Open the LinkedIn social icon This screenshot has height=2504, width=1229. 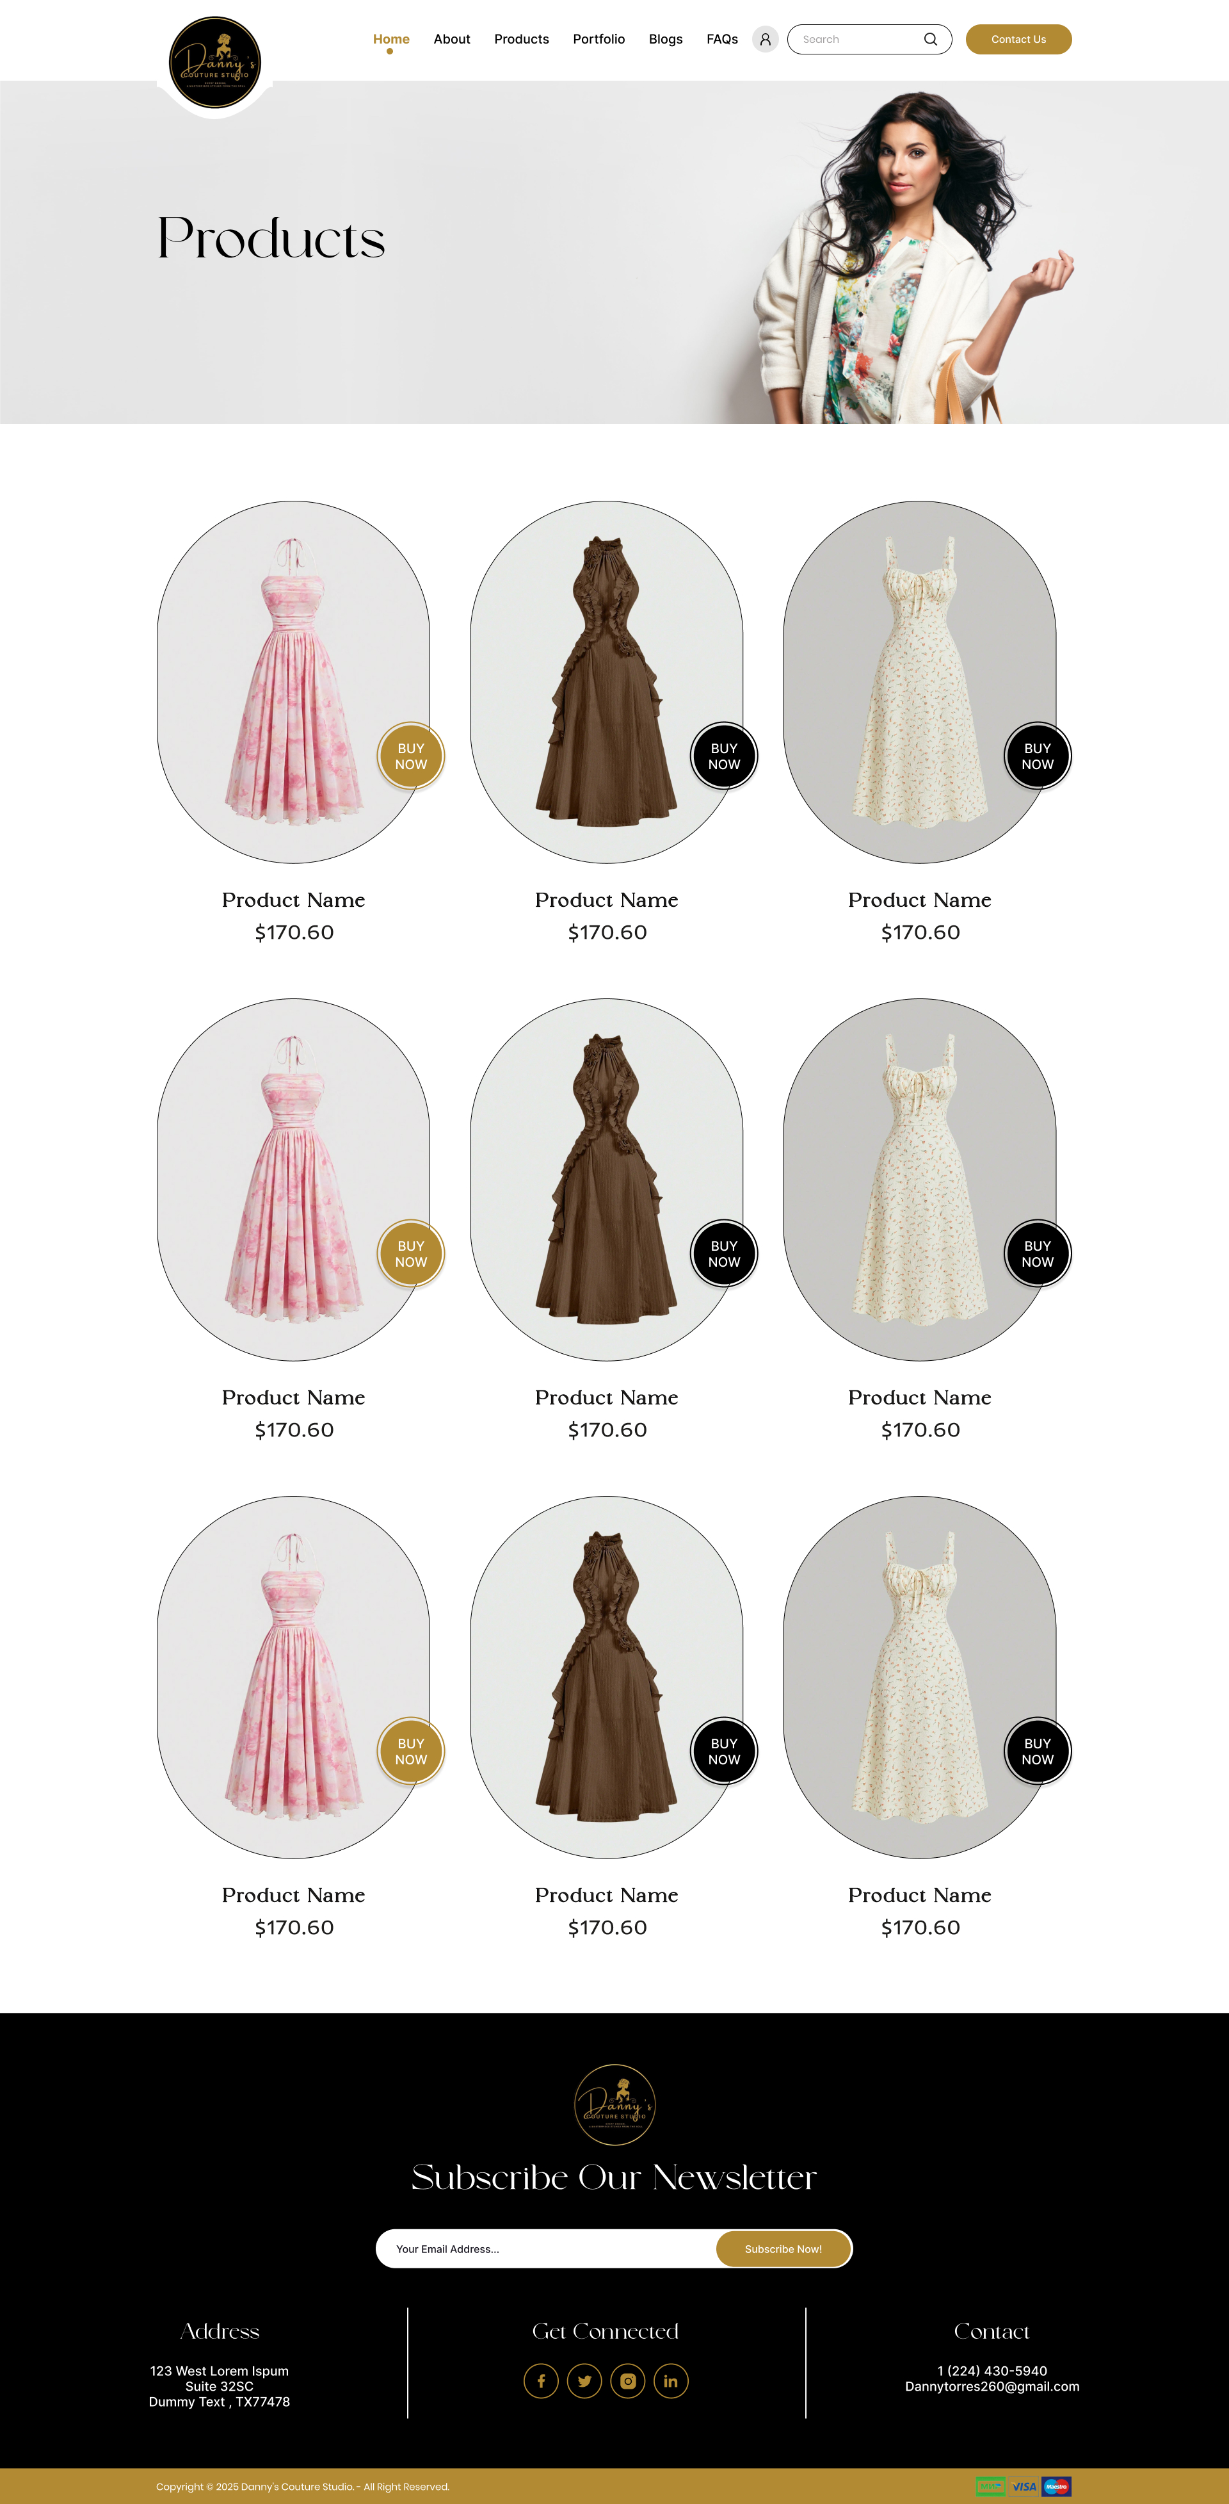[670, 2380]
